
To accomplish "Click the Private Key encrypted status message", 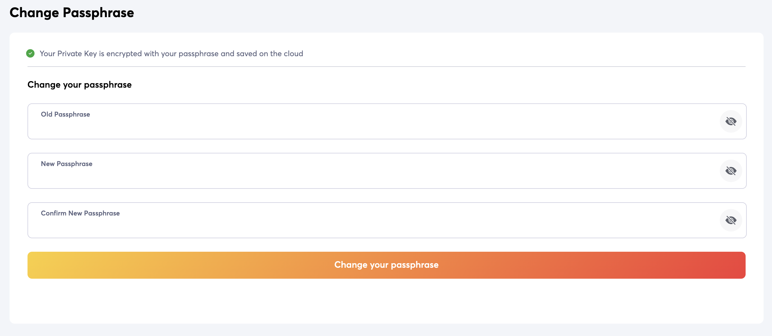I will click(x=171, y=54).
